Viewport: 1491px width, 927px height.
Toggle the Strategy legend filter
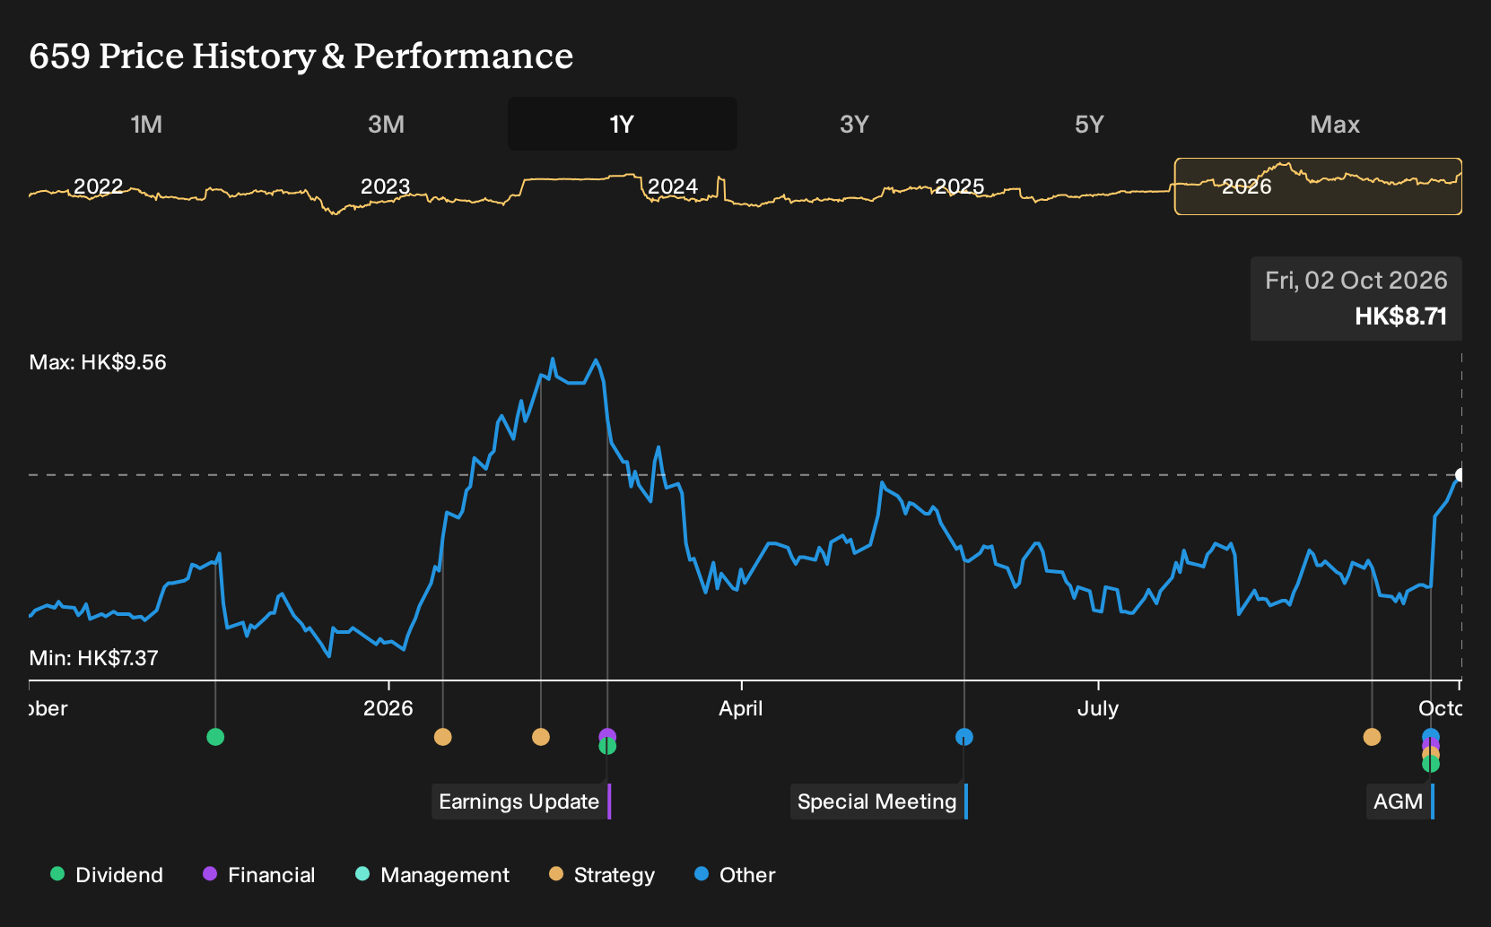tap(602, 874)
